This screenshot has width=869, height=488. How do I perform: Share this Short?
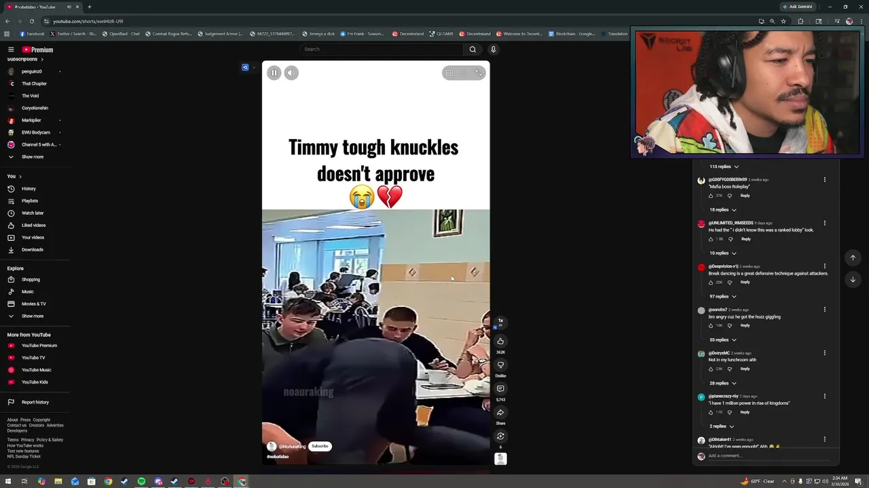500,412
